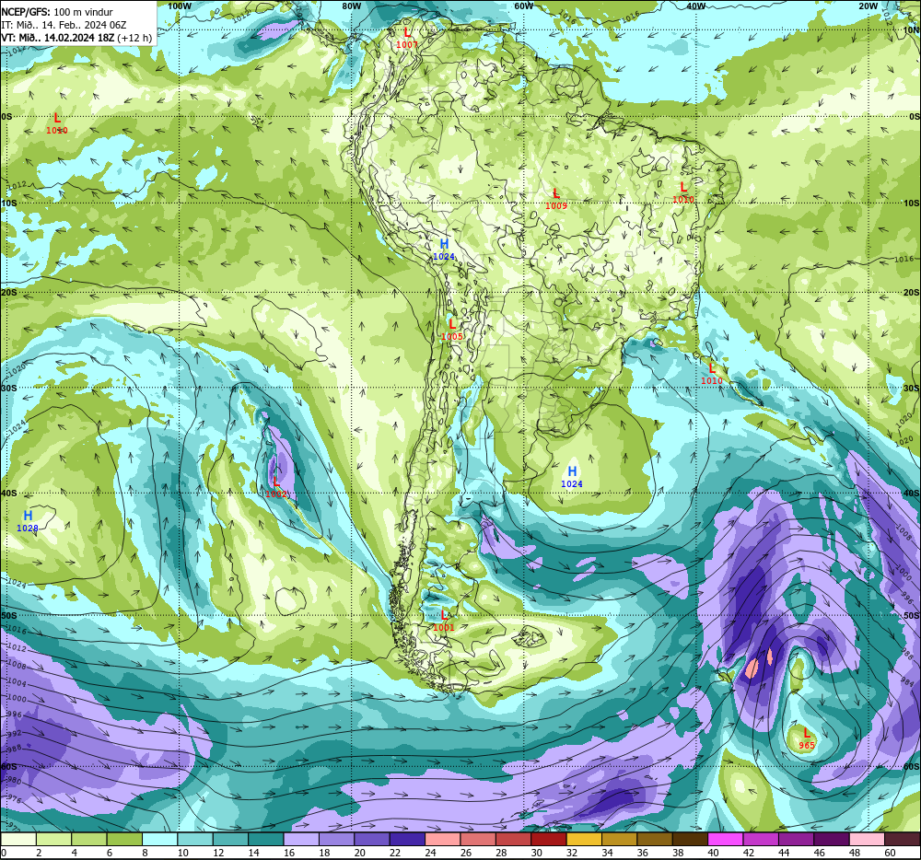Pick the dark brown 38–40 legend swatch
Viewport: 921px width, 860px height.
(691, 839)
